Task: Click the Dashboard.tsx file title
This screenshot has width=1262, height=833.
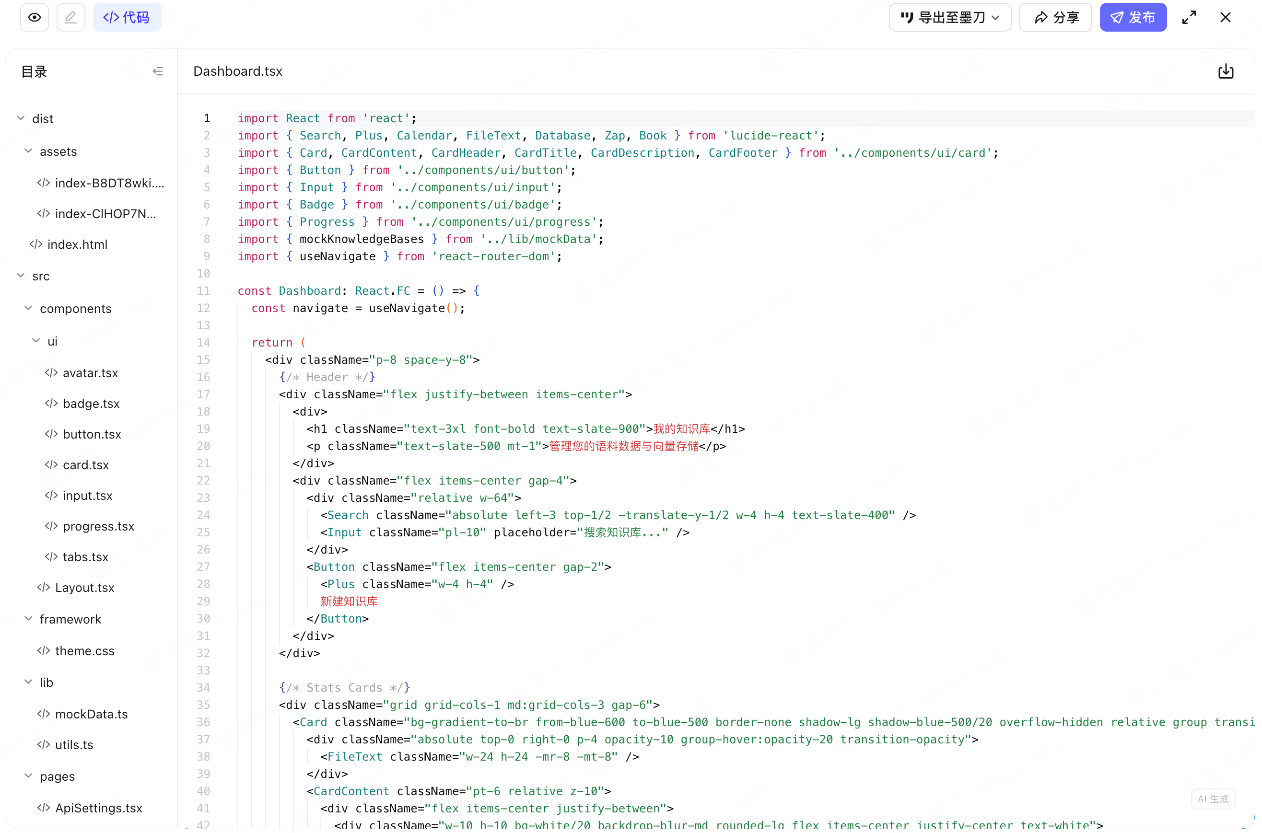Action: tap(237, 71)
